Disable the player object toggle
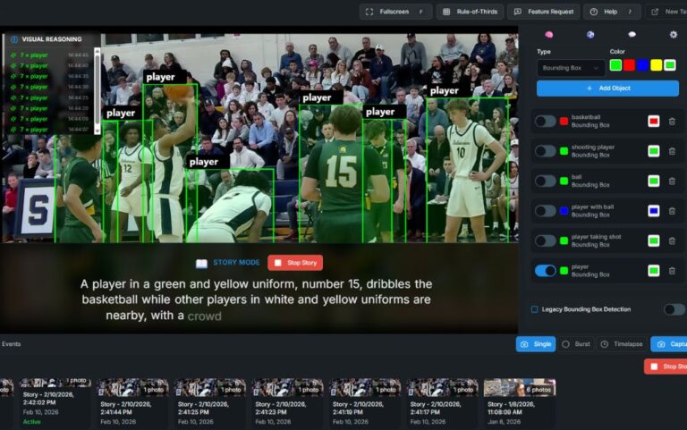 545,271
